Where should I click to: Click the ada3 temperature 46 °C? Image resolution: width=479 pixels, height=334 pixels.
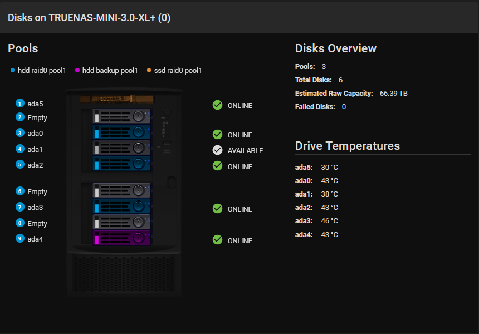pos(329,221)
